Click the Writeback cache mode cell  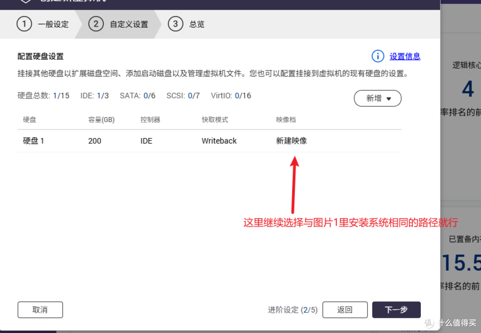click(219, 141)
